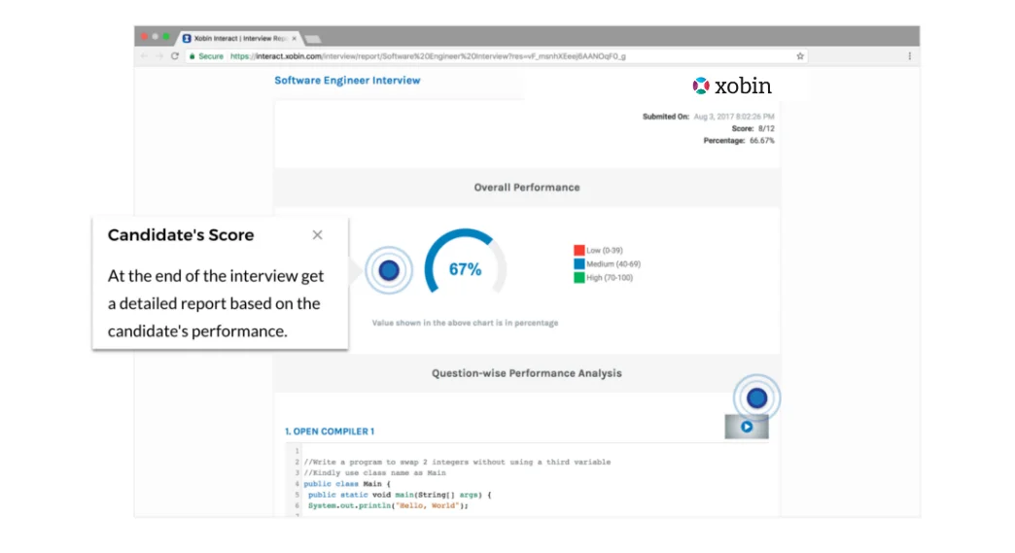Select the Xobin Interact browser tab

pyautogui.click(x=236, y=38)
